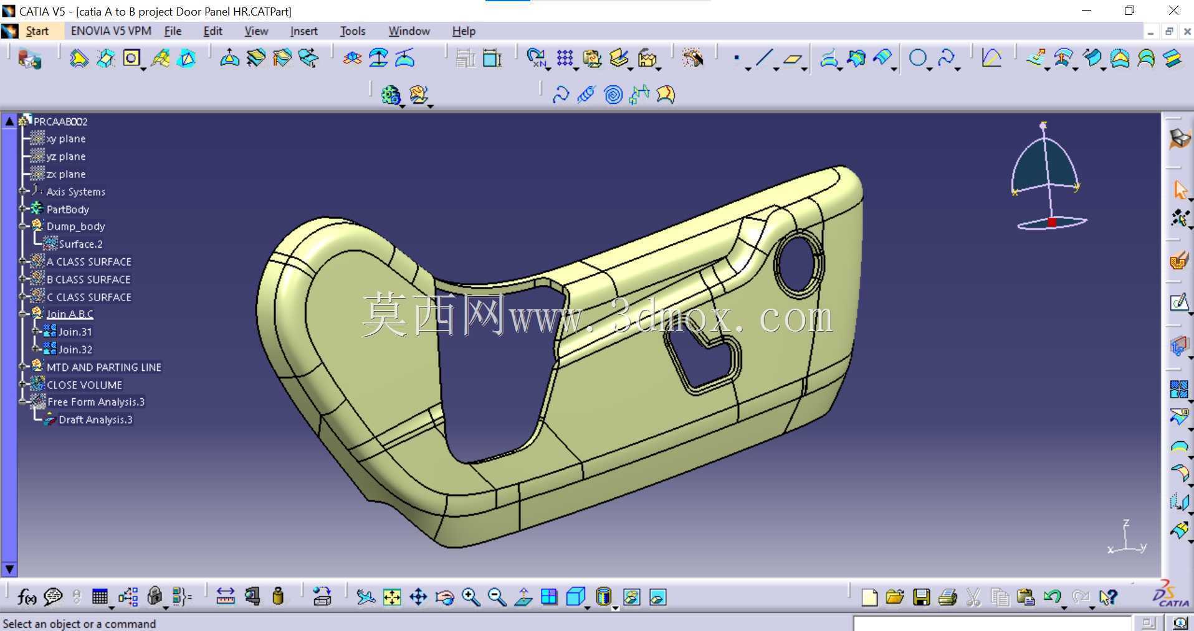Open the Point tool dropdown arrow
The width and height of the screenshot is (1194, 631).
pyautogui.click(x=748, y=70)
